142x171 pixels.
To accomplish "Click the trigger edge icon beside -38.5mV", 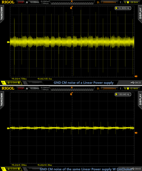I will tap(125, 2).
